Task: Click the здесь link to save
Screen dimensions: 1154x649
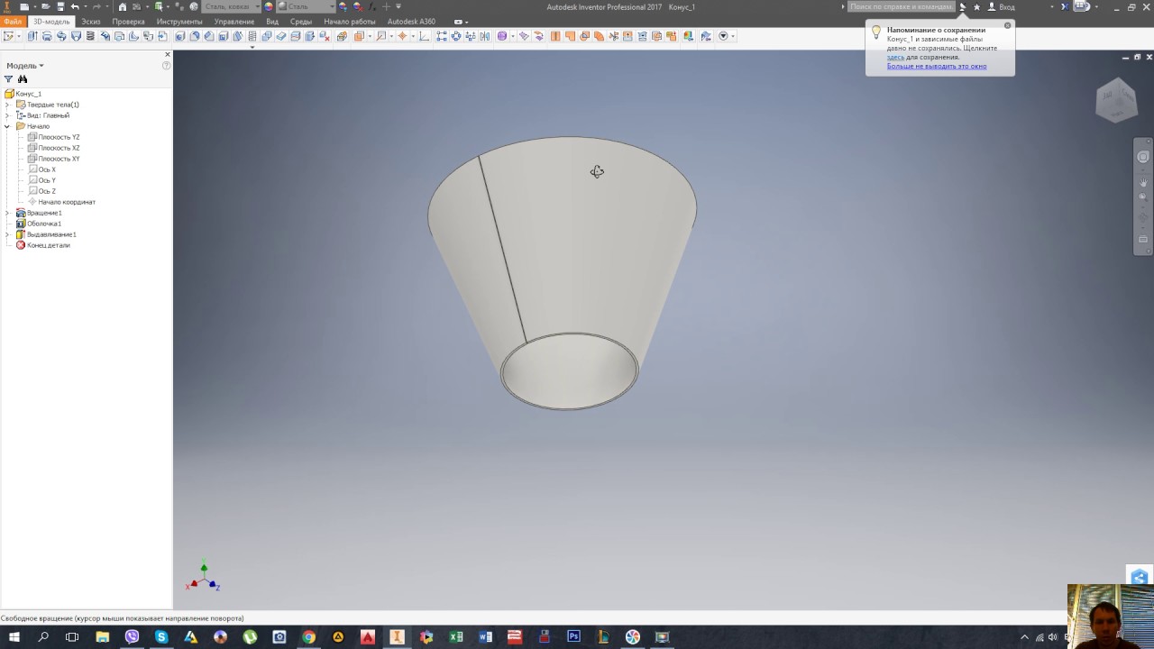Action: (895, 57)
